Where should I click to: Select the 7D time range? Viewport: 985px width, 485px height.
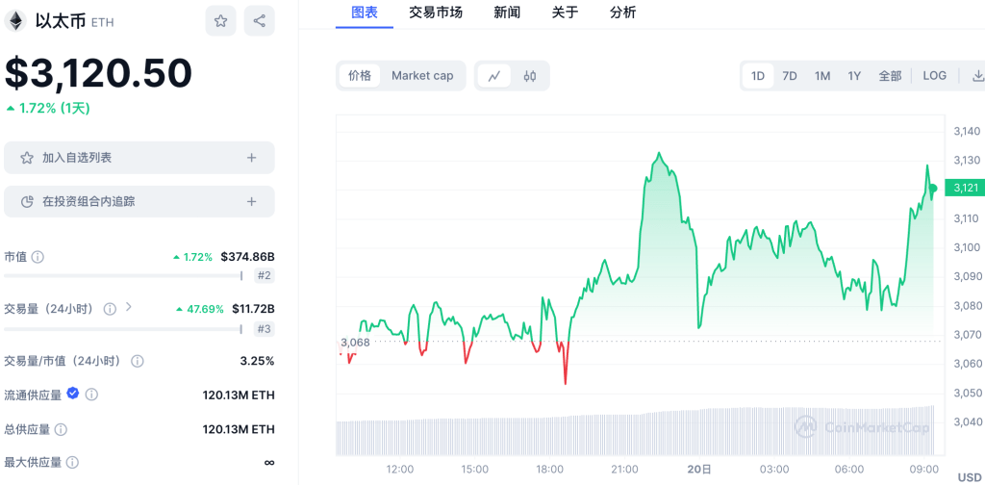[x=789, y=76]
